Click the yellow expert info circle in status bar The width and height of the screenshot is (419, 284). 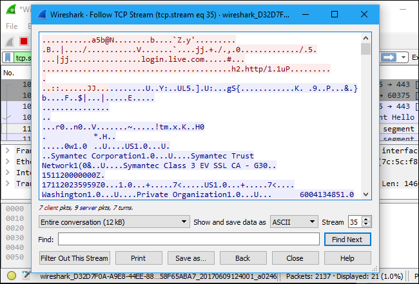click(x=12, y=276)
